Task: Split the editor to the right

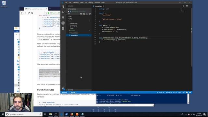Action: (187, 6)
